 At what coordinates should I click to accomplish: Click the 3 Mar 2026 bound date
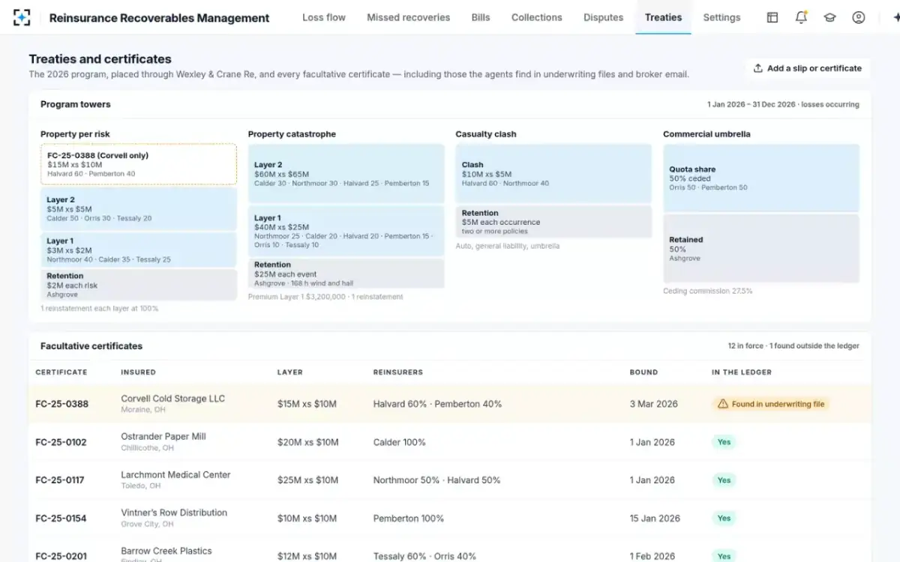(653, 404)
